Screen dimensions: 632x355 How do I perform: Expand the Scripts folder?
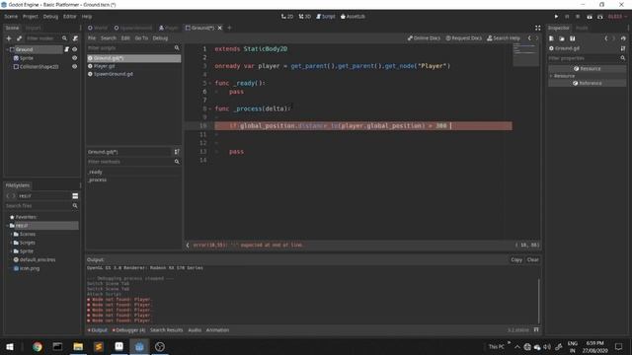tap(11, 243)
